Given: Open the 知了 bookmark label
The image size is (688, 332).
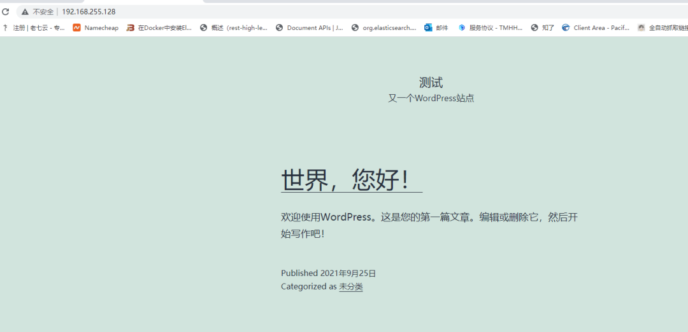Looking at the screenshot, I should point(548,27).
